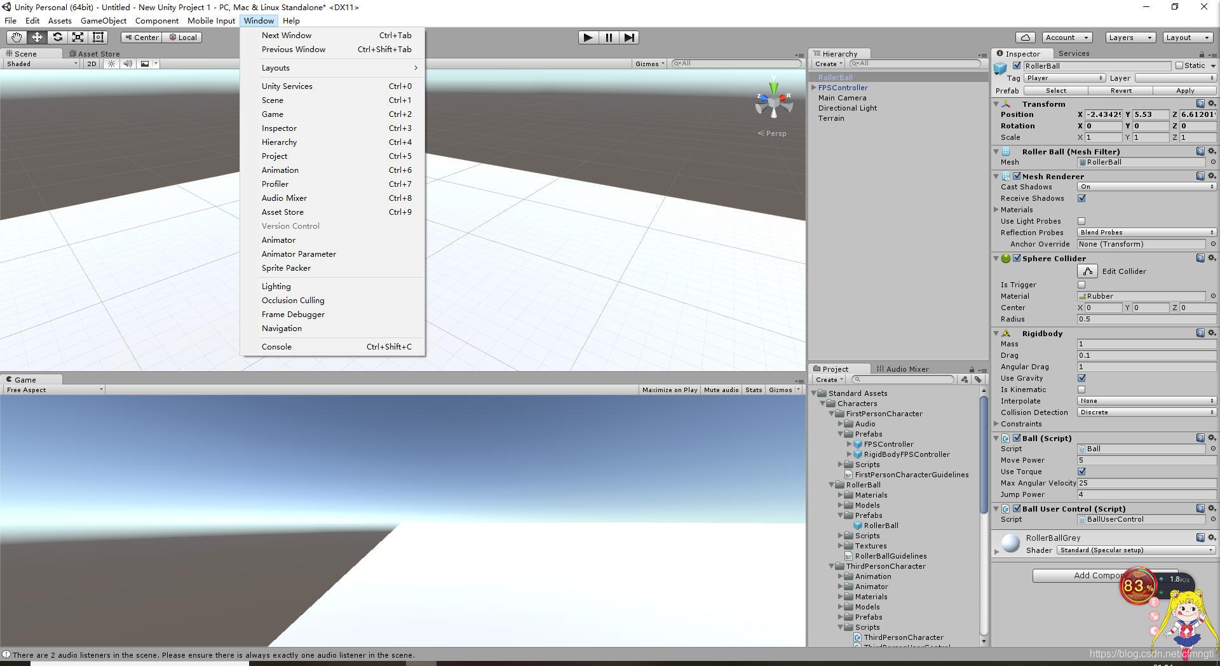Open Transform component help icon
Image resolution: width=1220 pixels, height=666 pixels.
point(1200,104)
